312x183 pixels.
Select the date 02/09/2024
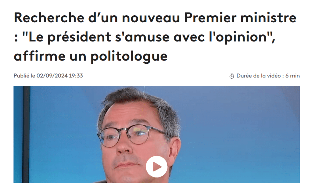[52, 76]
